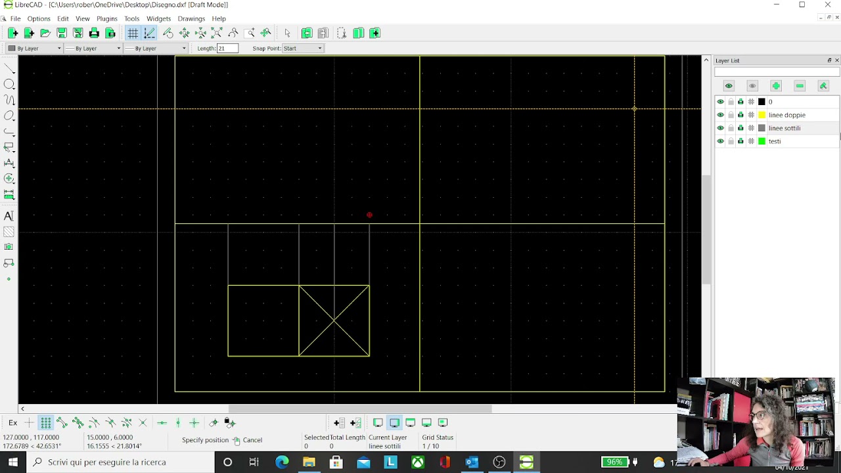This screenshot has height=473, width=841.
Task: Toggle visibility of testi layer
Action: point(721,141)
